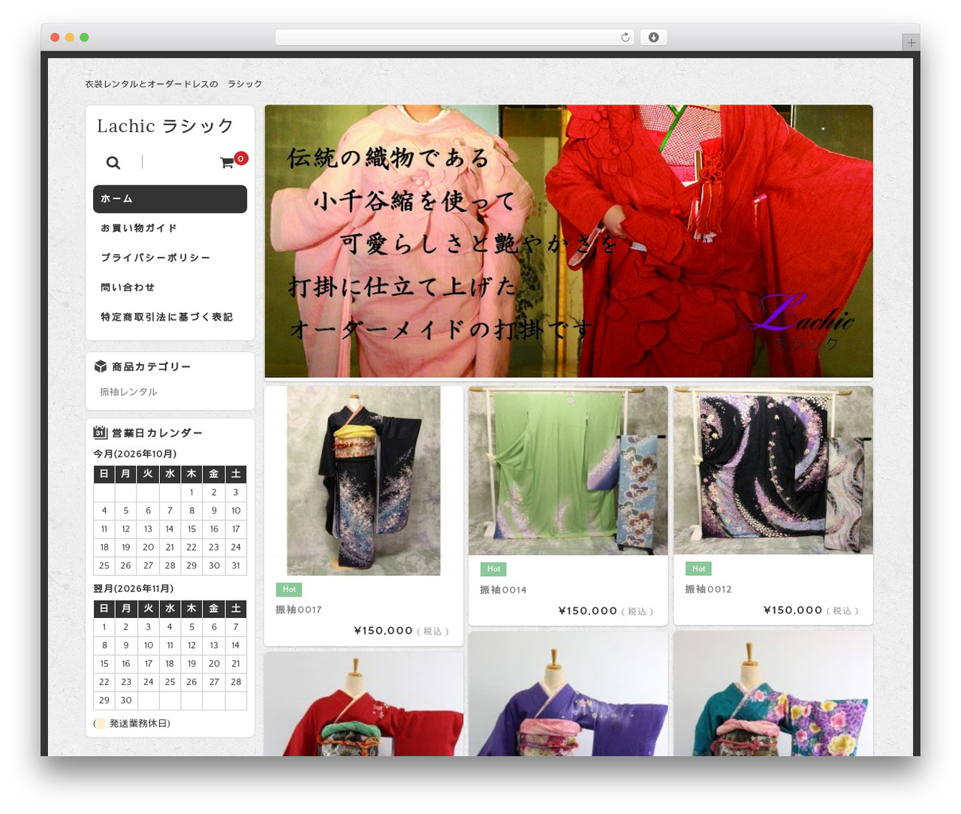Open プライバシーポリシー menu item

point(155,258)
